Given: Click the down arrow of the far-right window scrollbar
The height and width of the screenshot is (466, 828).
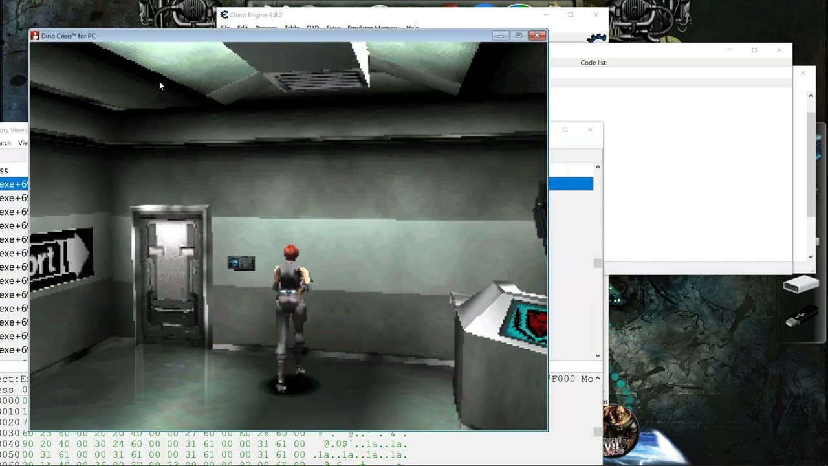Looking at the screenshot, I should (811, 257).
